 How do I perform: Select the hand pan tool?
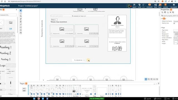point(21,33)
